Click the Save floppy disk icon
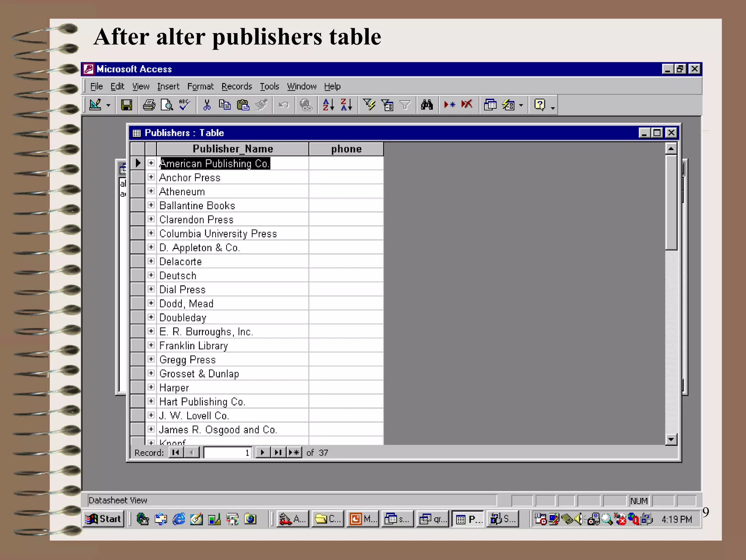The image size is (746, 560). click(126, 105)
